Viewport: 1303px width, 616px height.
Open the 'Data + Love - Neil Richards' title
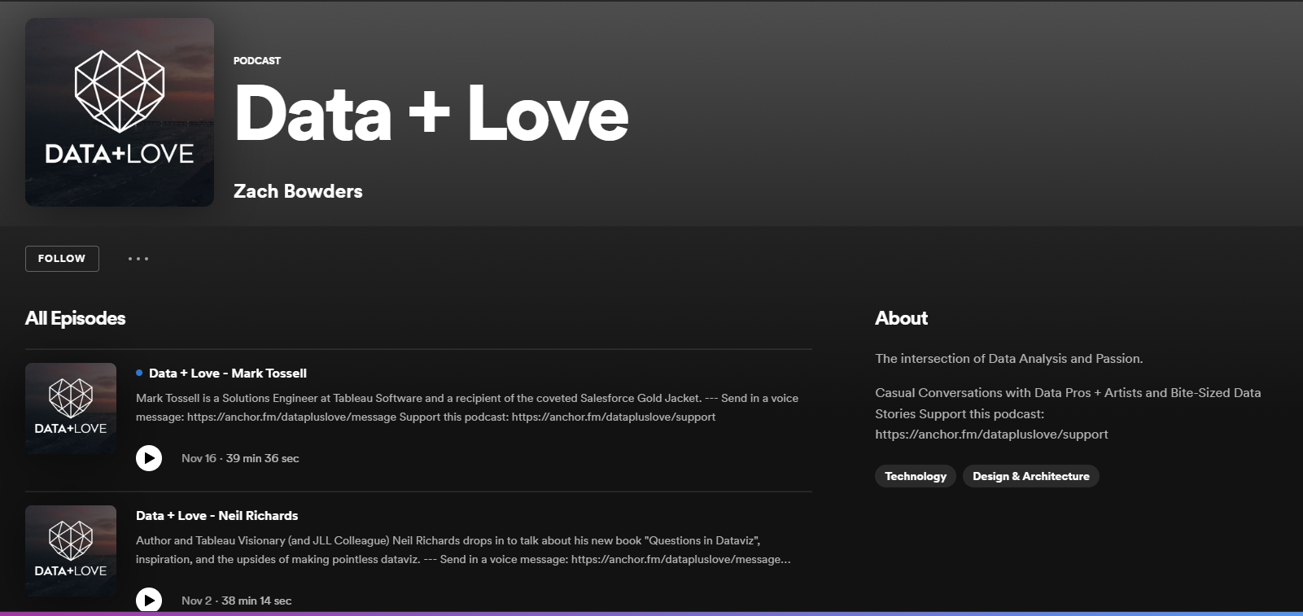(216, 516)
